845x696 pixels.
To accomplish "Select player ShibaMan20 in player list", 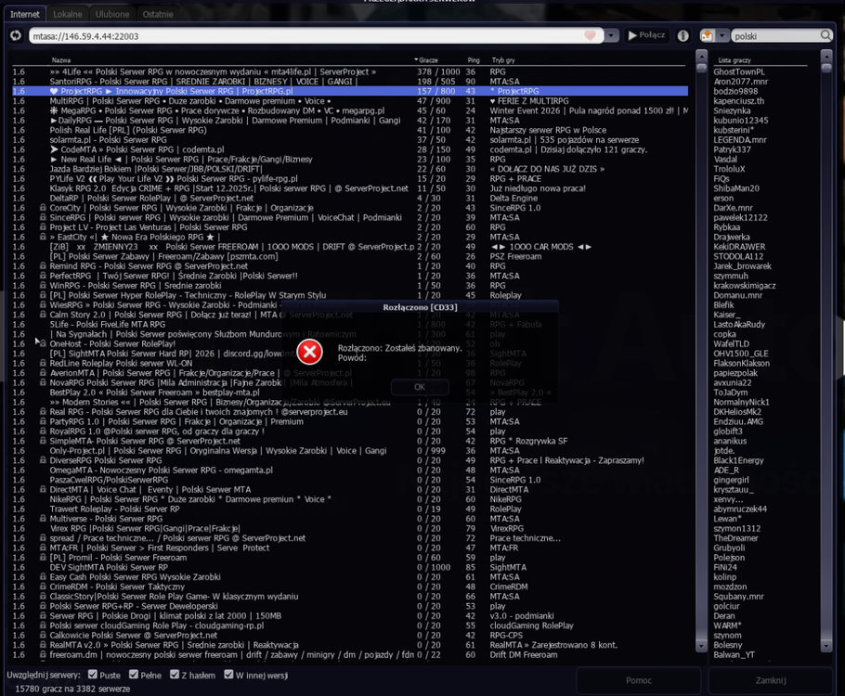I will 736,188.
